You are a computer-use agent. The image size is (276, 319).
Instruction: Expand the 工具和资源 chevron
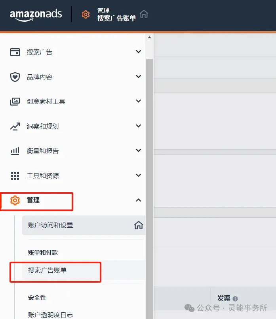pyautogui.click(x=139, y=176)
